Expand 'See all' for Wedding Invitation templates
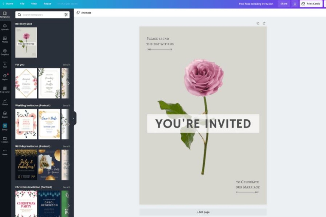The height and width of the screenshot is (217, 326). (x=66, y=105)
